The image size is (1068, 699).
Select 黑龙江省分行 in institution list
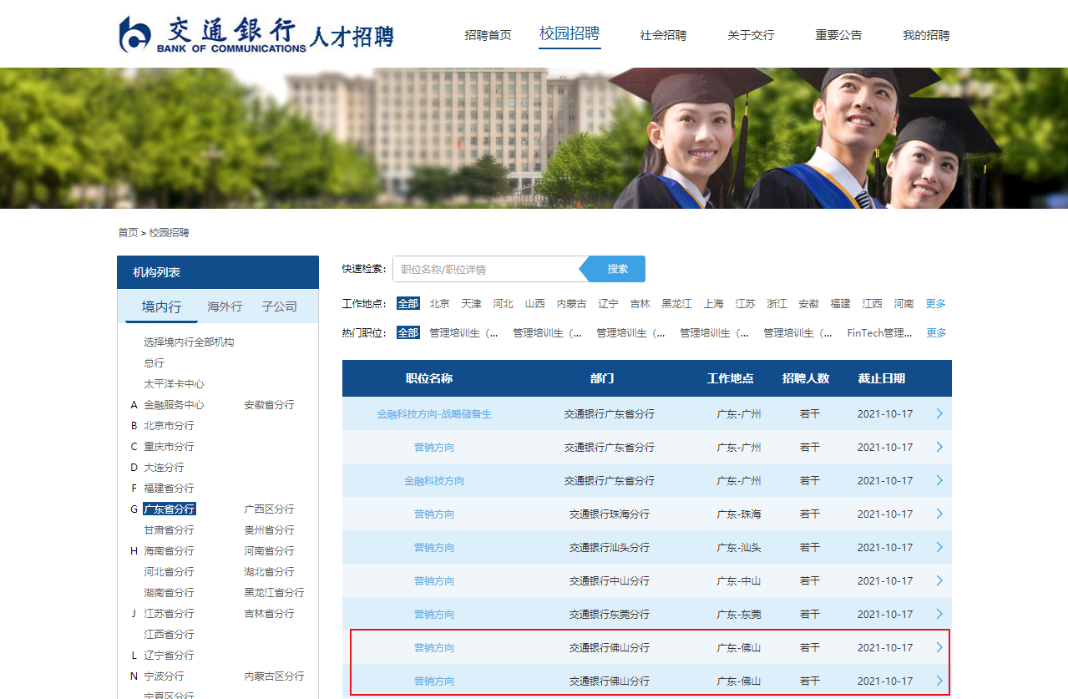click(x=274, y=592)
